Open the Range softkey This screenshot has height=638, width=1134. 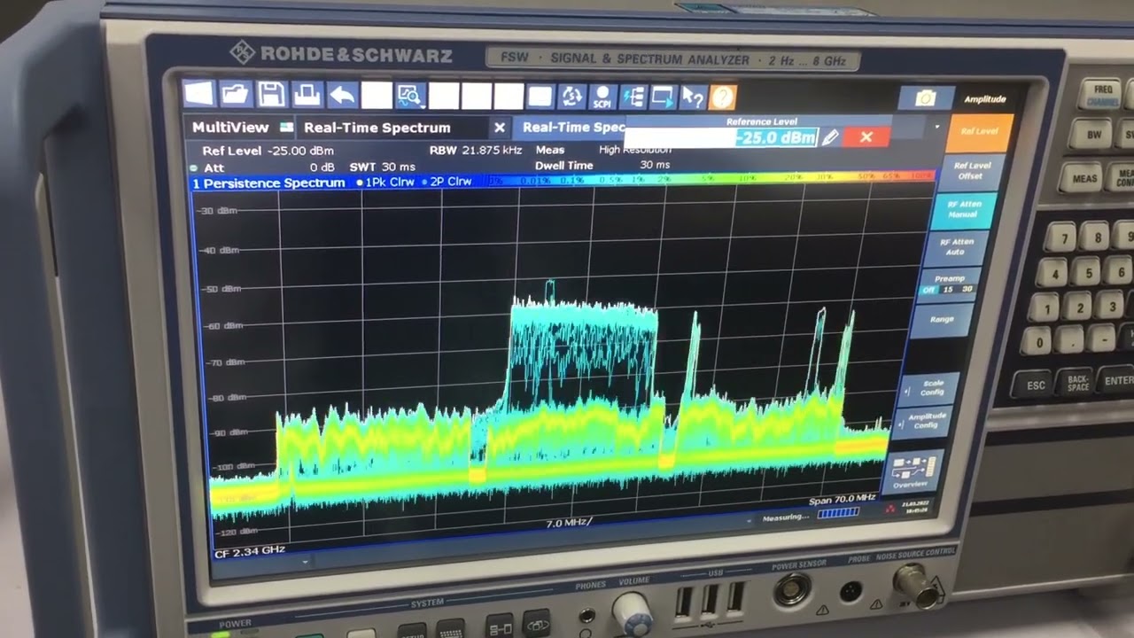pos(942,319)
